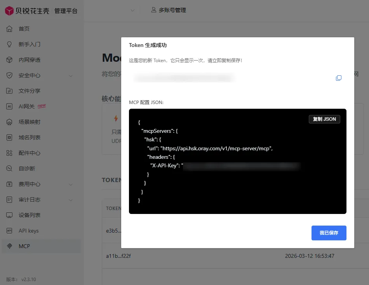This screenshot has height=285, width=369.
Task: Select the 内网穿透 cube icon
Action: point(10,60)
